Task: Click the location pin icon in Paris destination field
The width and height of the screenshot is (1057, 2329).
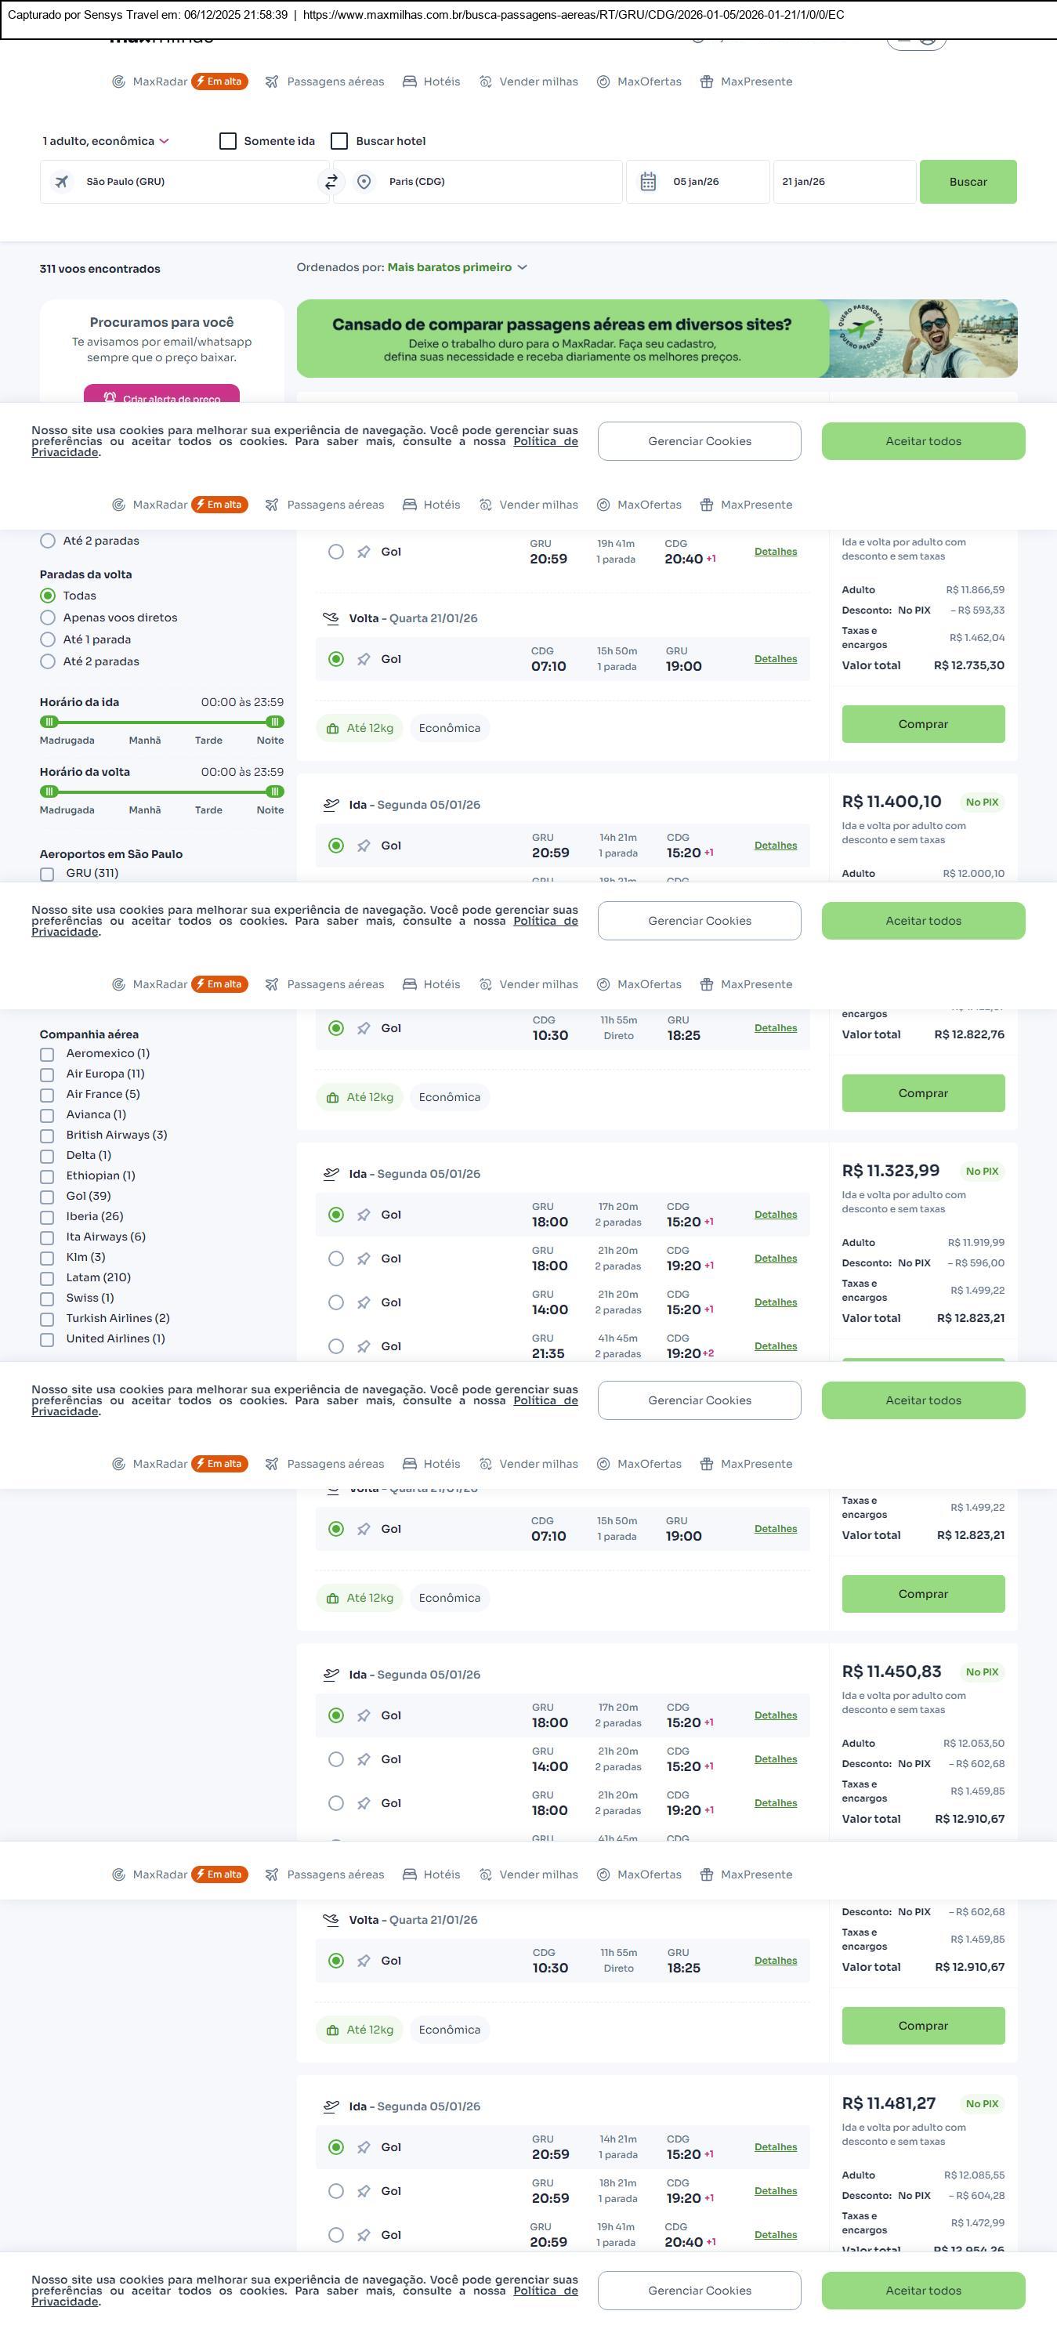Action: pyautogui.click(x=364, y=182)
